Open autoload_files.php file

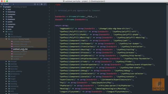coord(20,44)
